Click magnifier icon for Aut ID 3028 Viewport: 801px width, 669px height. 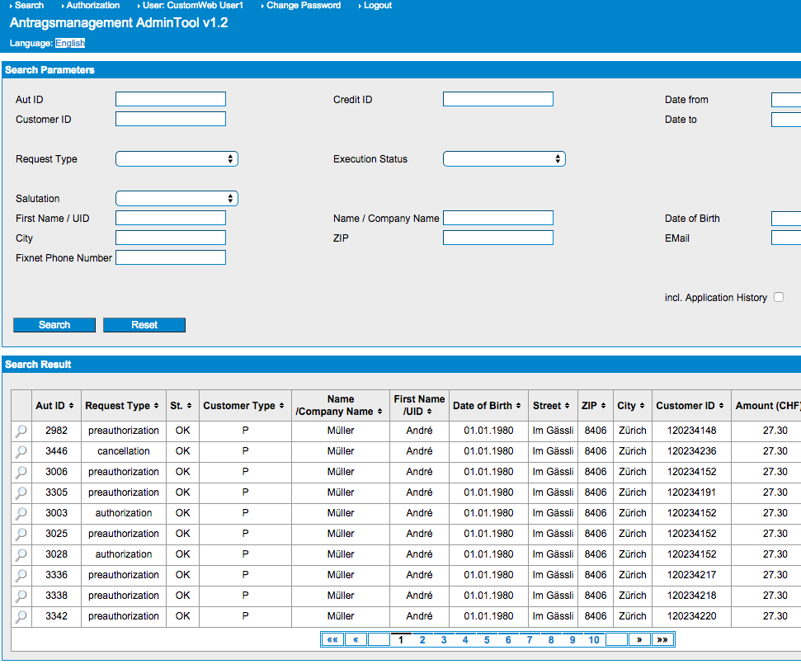click(x=21, y=554)
